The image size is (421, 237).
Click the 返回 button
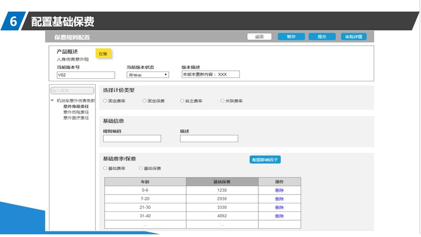[259, 37]
